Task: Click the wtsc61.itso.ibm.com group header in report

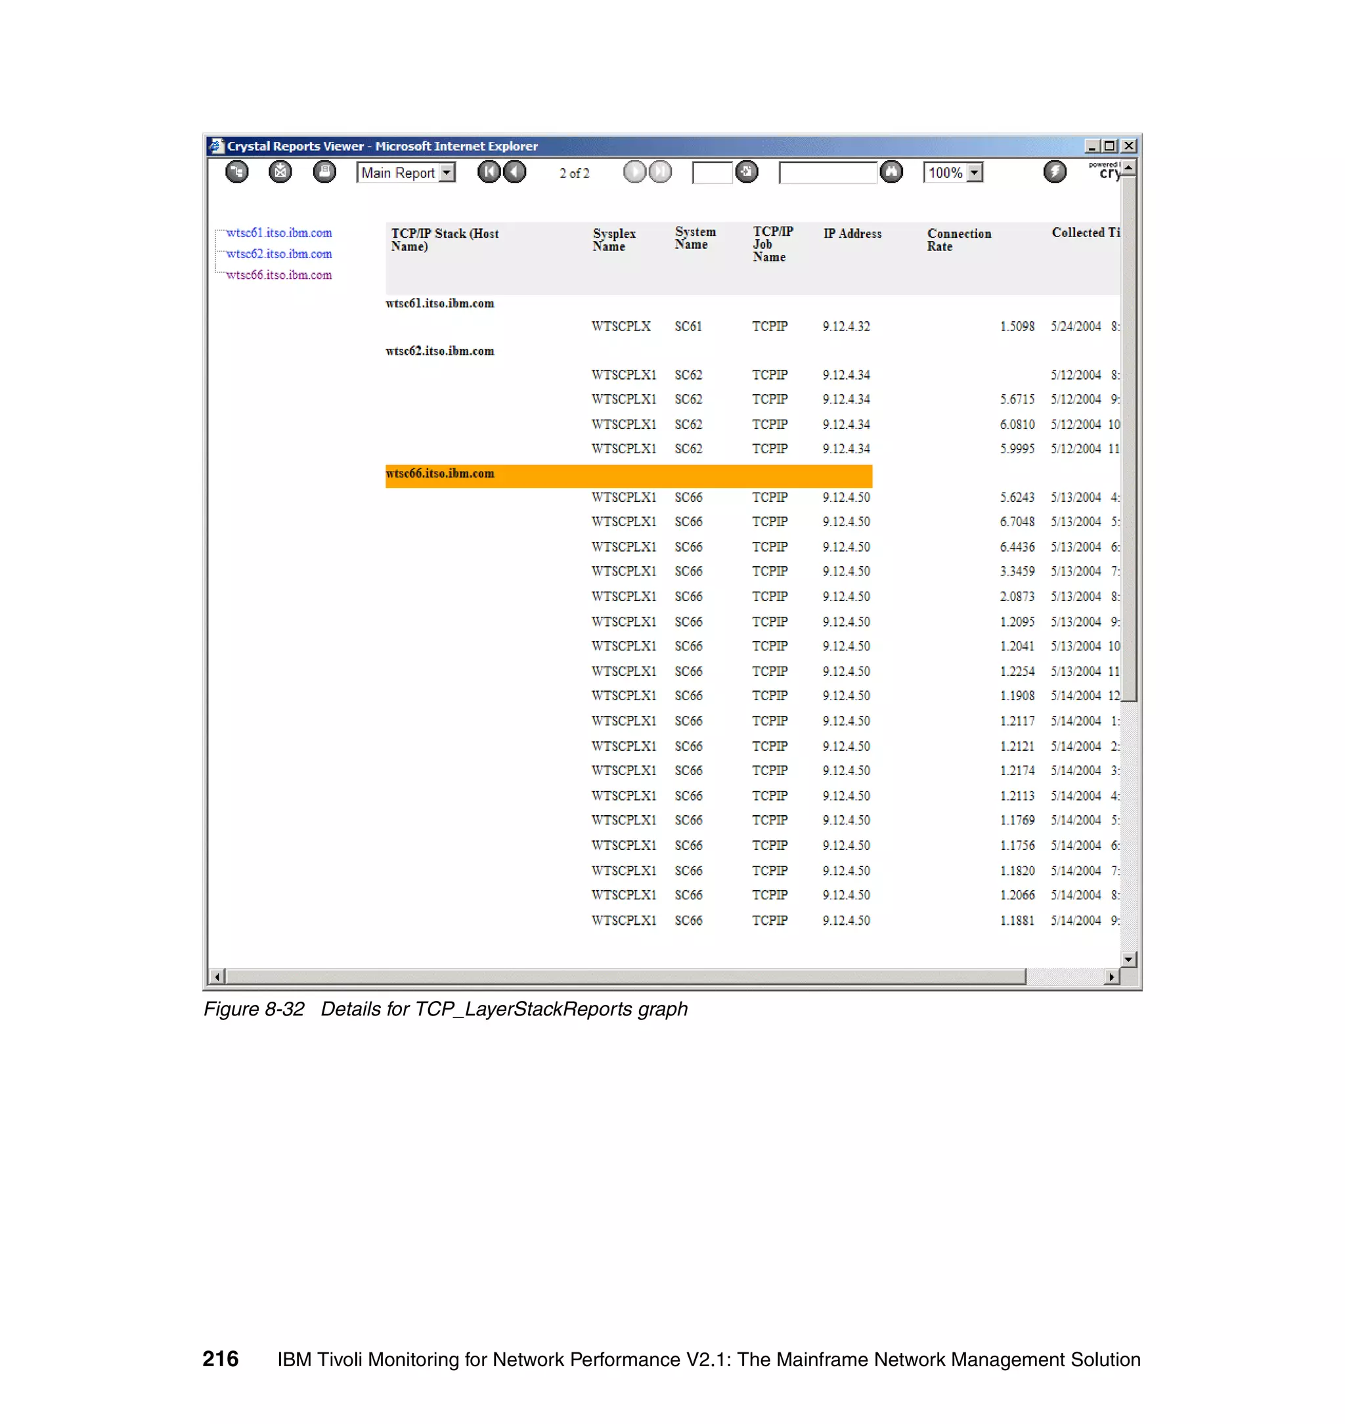Action: pyautogui.click(x=440, y=303)
